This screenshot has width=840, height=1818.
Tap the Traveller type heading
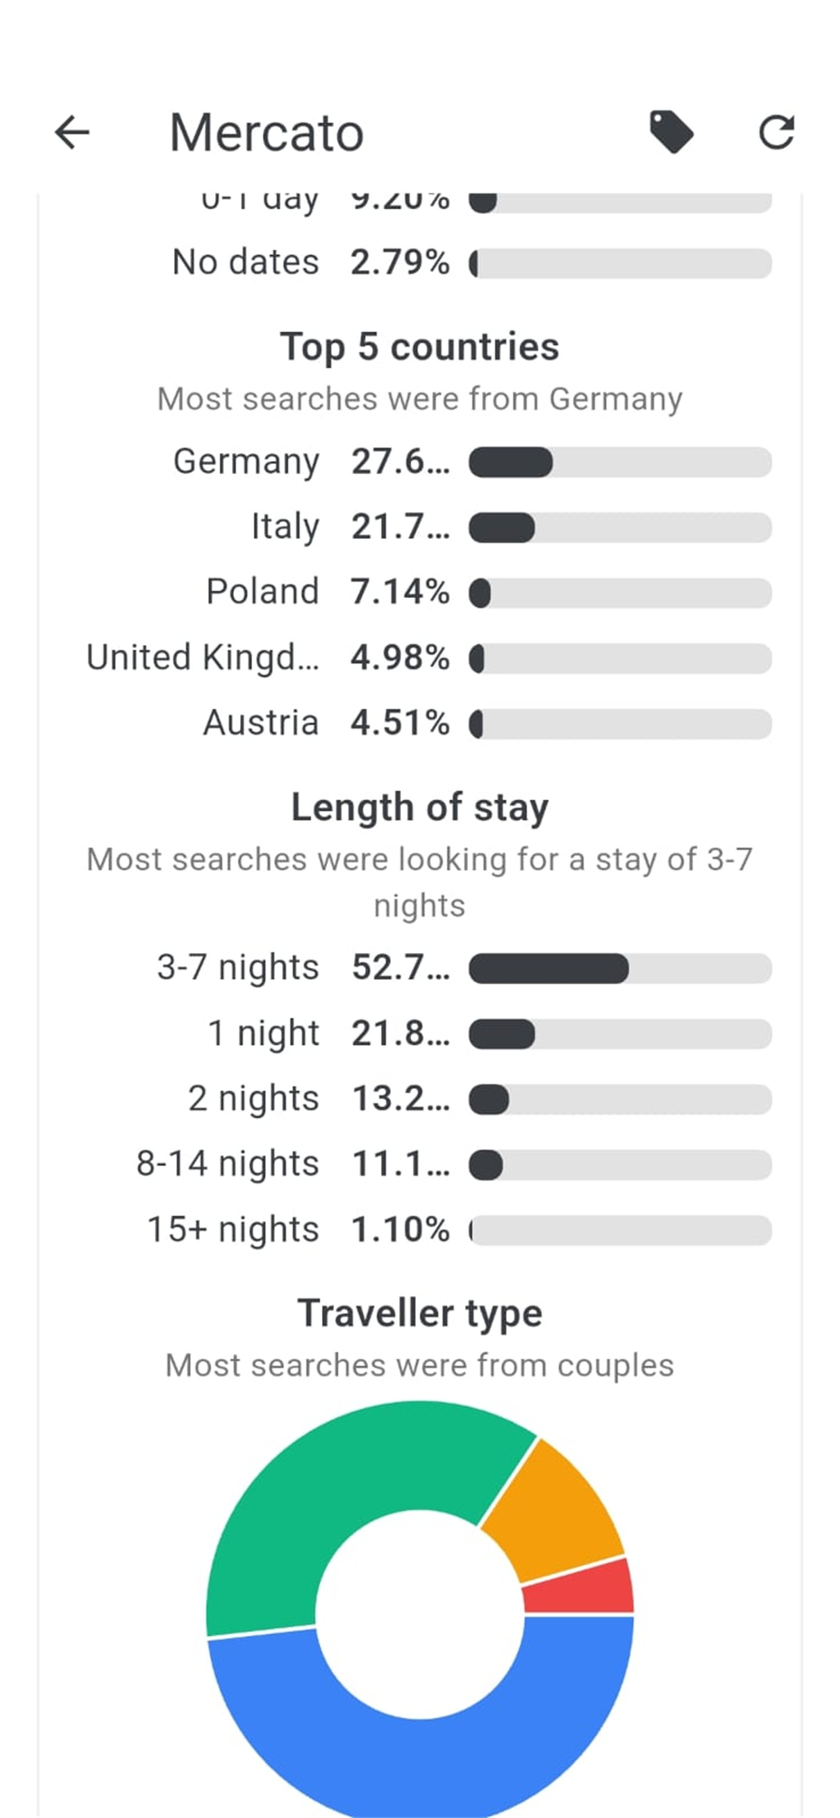[420, 1313]
